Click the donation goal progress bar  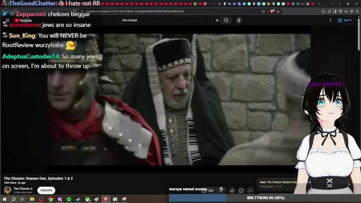pyautogui.click(x=265, y=198)
